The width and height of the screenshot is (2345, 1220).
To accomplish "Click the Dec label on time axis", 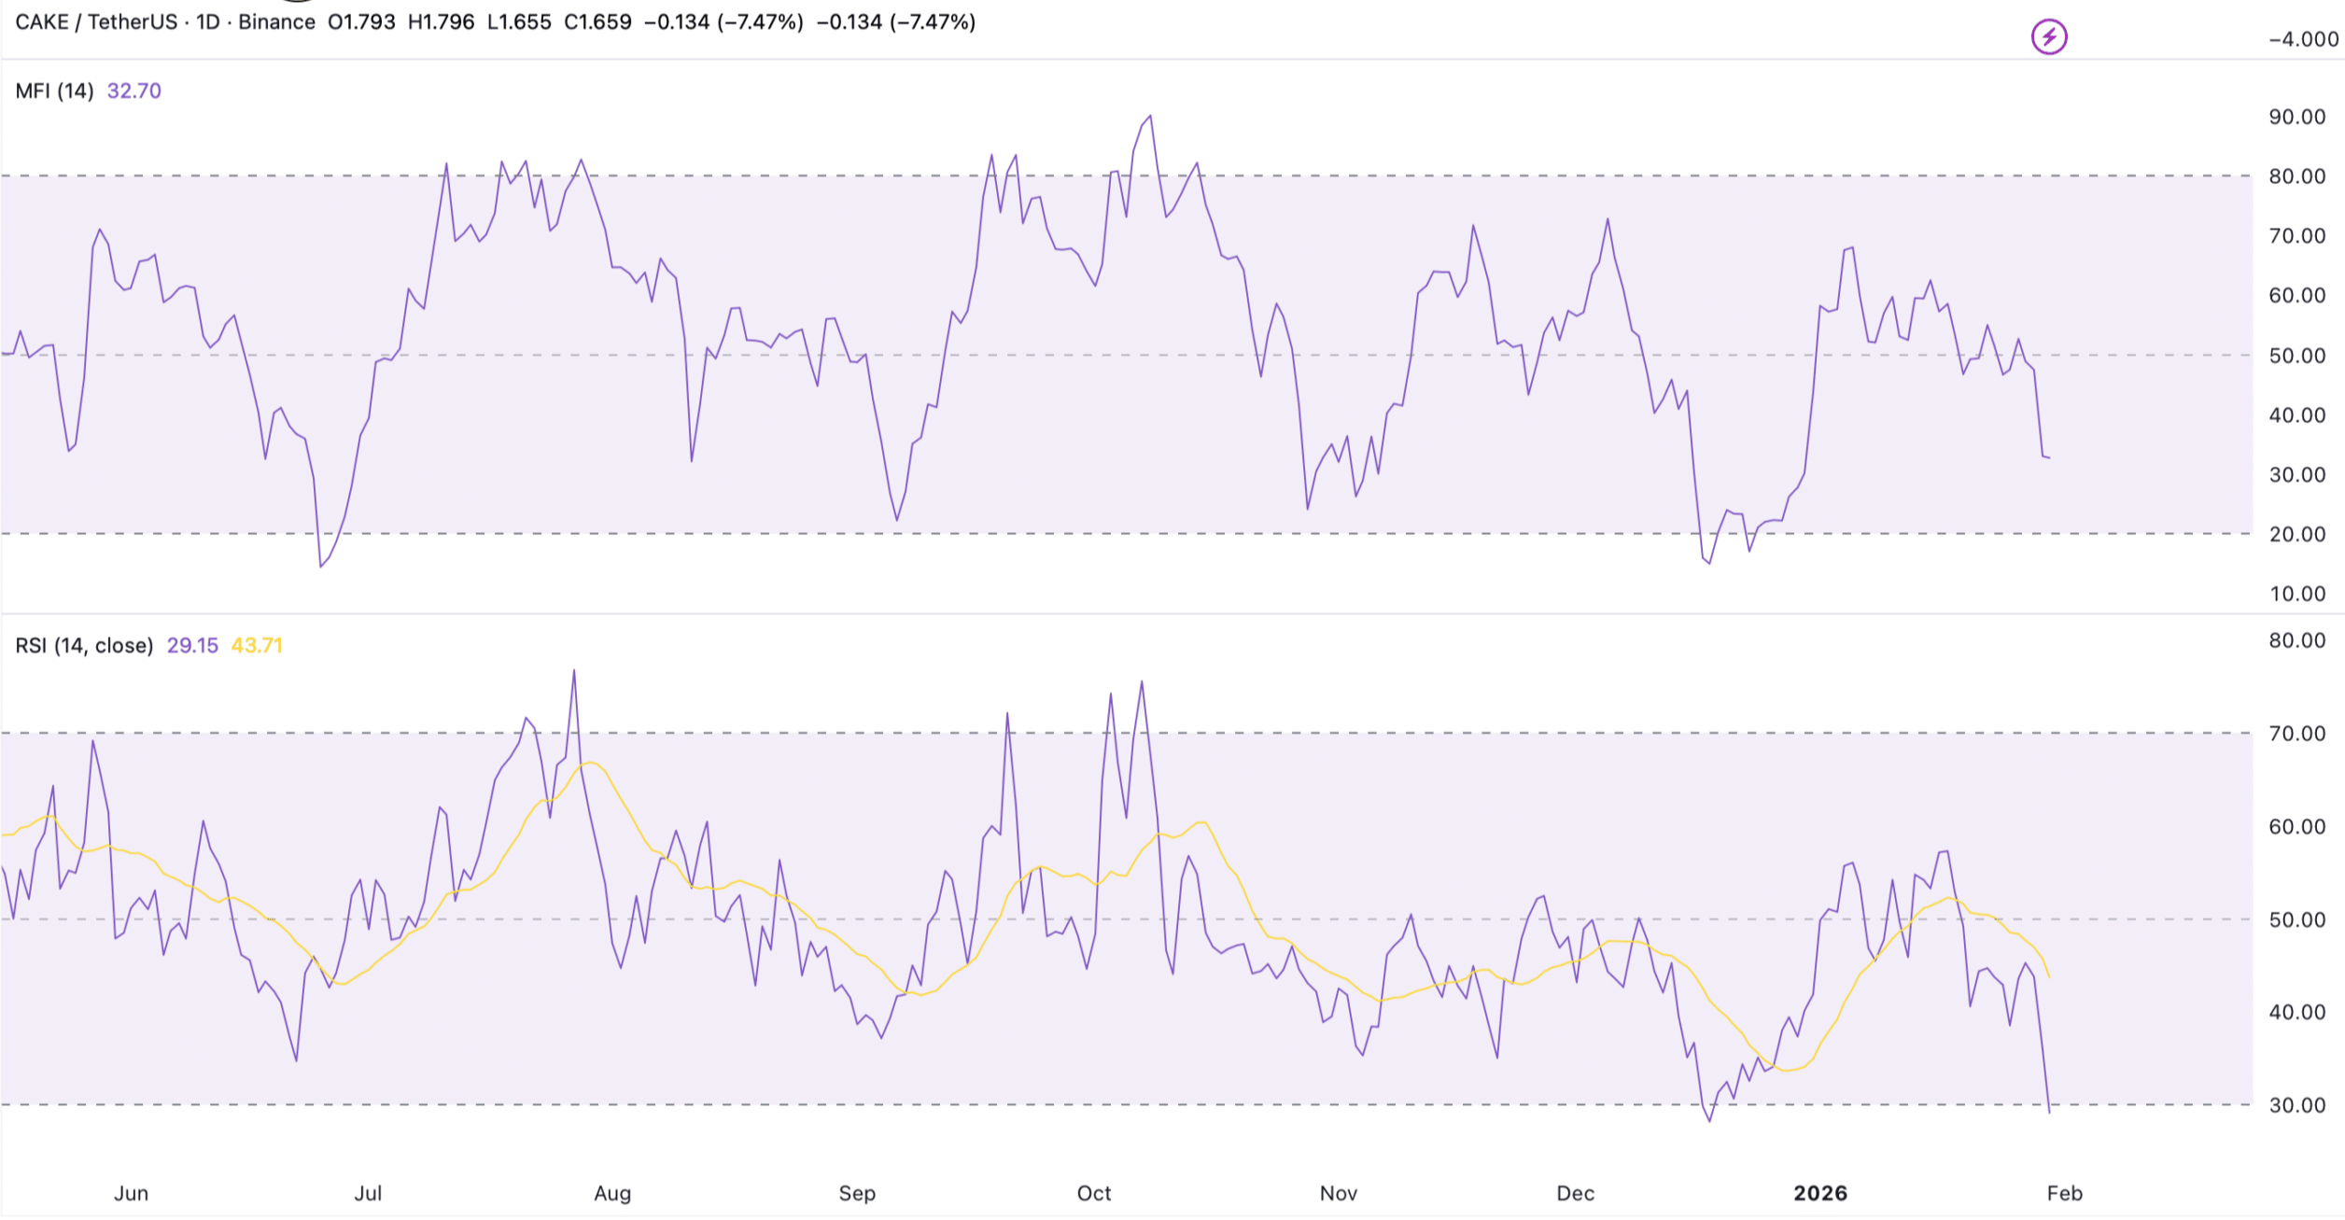I will pyautogui.click(x=1575, y=1193).
